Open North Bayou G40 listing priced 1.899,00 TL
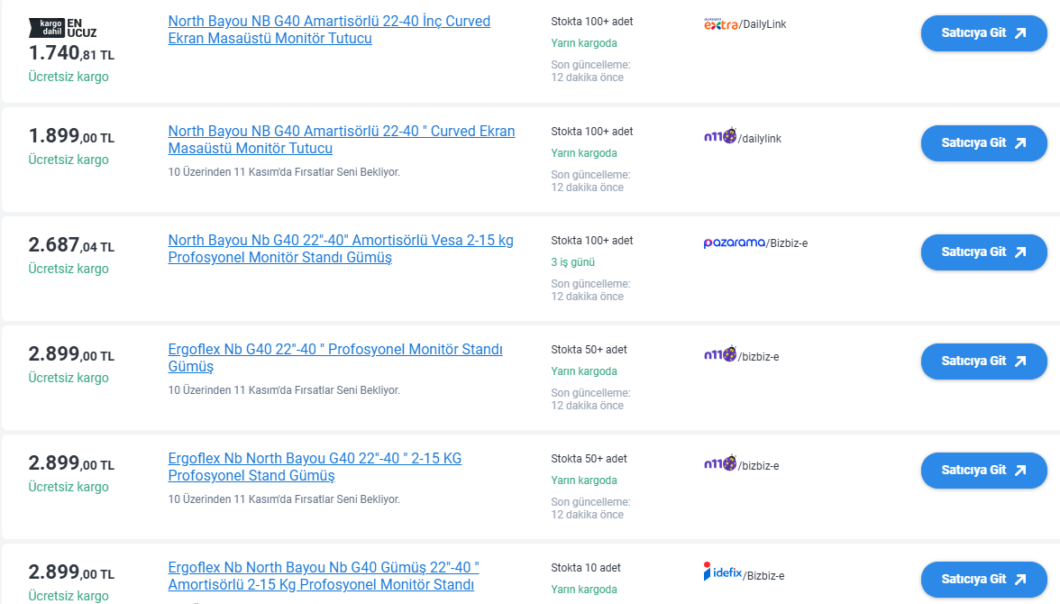Screen dimensions: 1060x604 pyautogui.click(x=342, y=140)
